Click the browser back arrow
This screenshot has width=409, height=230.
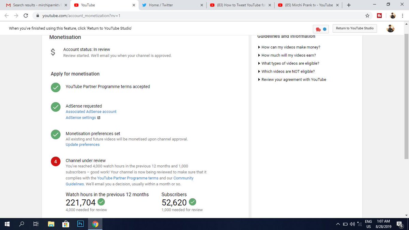[x=7, y=16]
